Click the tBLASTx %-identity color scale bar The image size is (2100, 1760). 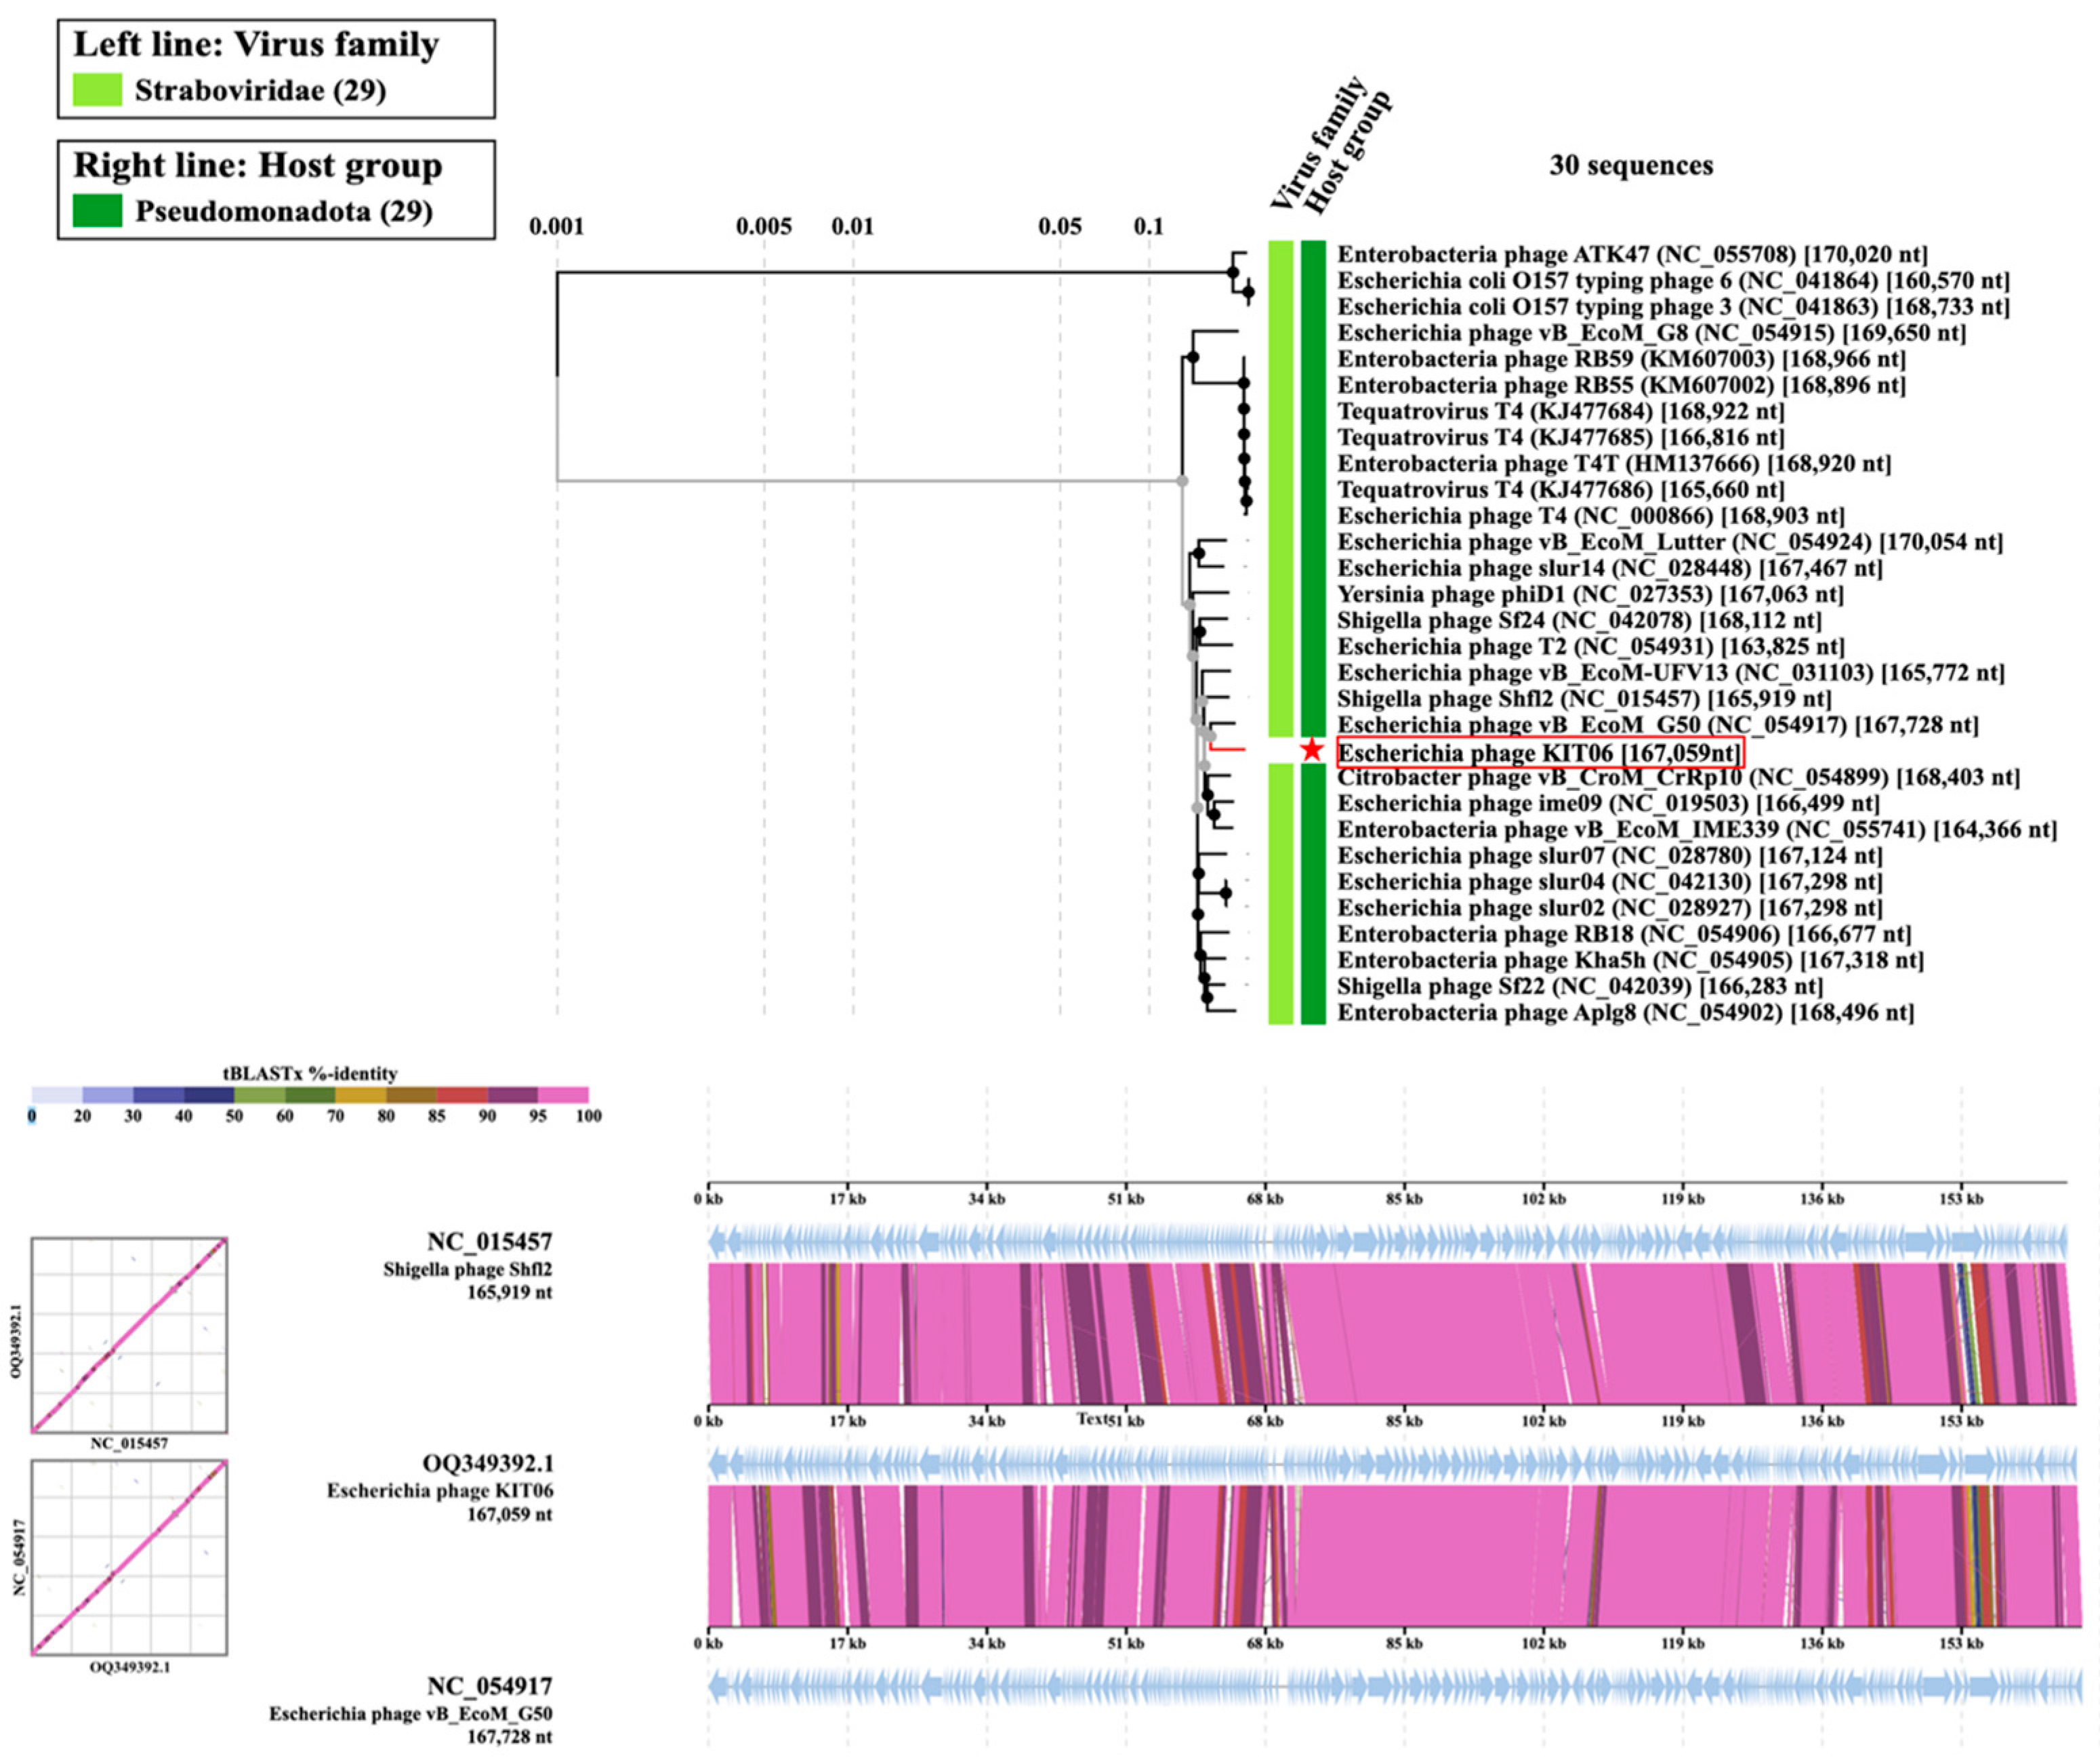(x=310, y=1095)
